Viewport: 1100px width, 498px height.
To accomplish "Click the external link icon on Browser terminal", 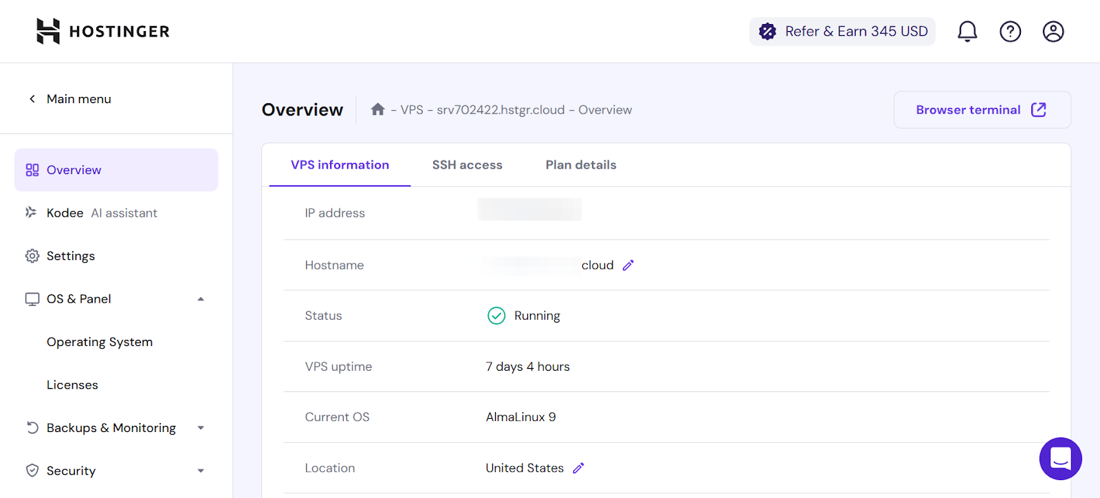I will pos(1039,110).
